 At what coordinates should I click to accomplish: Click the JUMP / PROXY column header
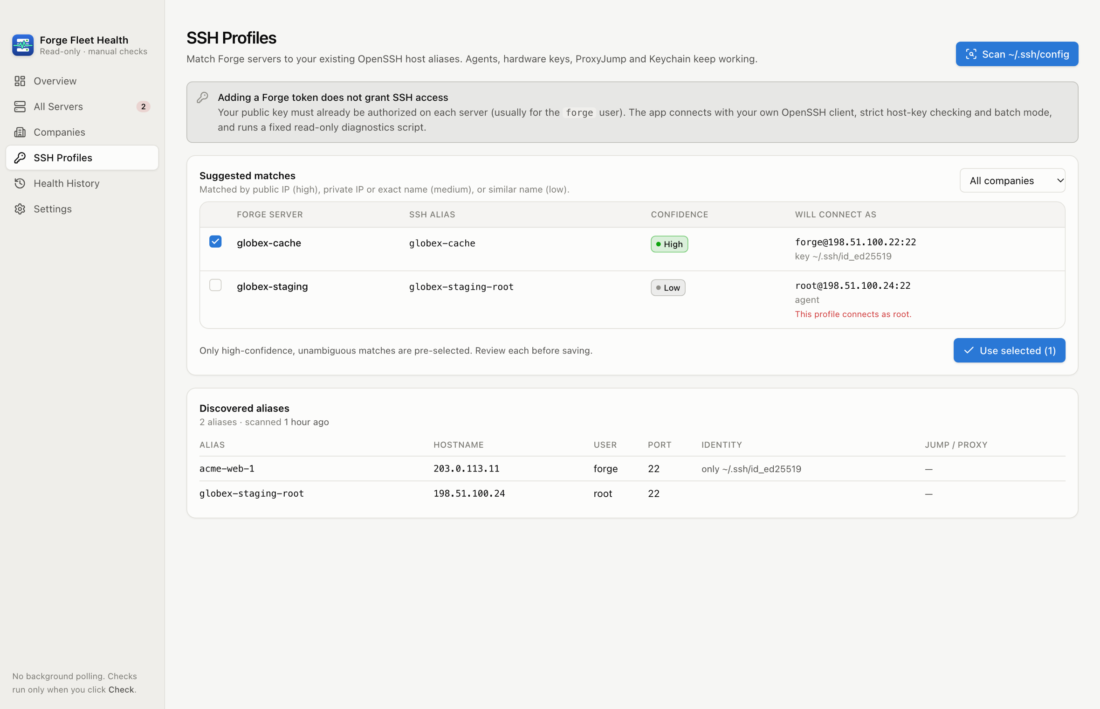[956, 445]
